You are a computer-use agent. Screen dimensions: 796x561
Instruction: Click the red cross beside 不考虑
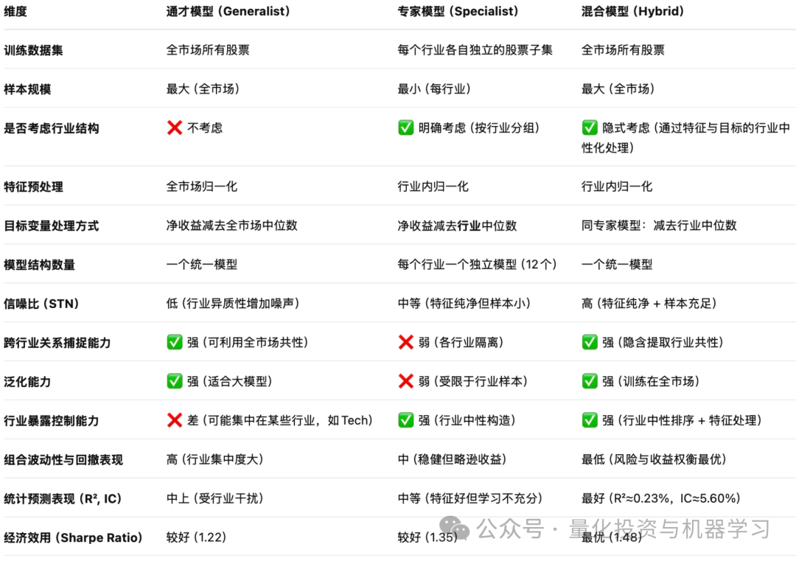(174, 128)
